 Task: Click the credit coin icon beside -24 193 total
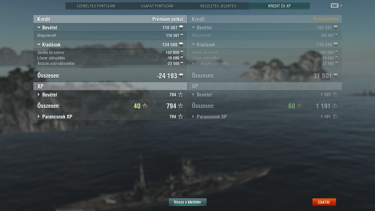[x=181, y=76]
